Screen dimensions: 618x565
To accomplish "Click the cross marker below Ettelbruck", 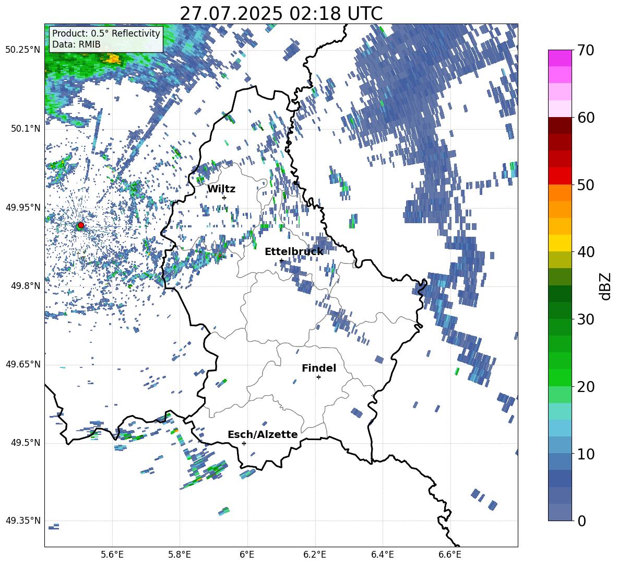I will point(281,260).
